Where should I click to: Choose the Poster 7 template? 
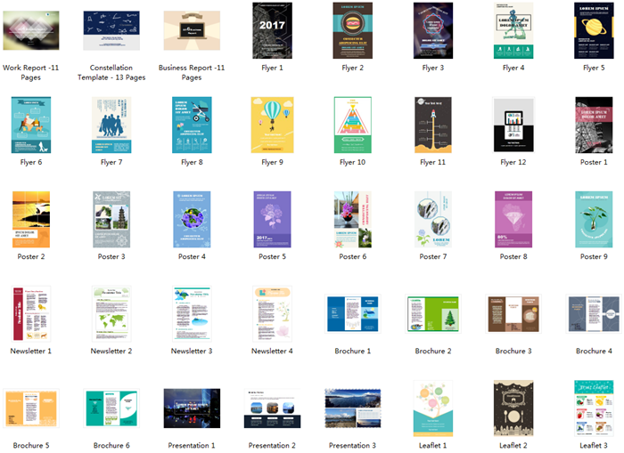[433, 219]
